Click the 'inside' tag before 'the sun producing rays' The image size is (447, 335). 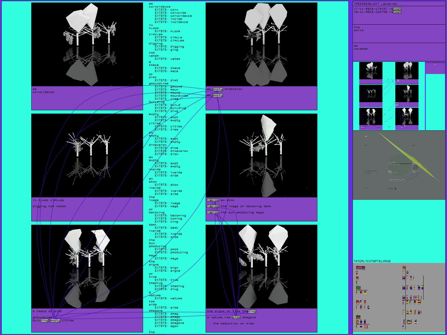[213, 212]
